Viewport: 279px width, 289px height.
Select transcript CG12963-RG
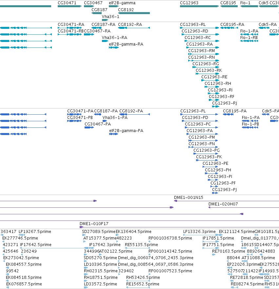point(206,64)
